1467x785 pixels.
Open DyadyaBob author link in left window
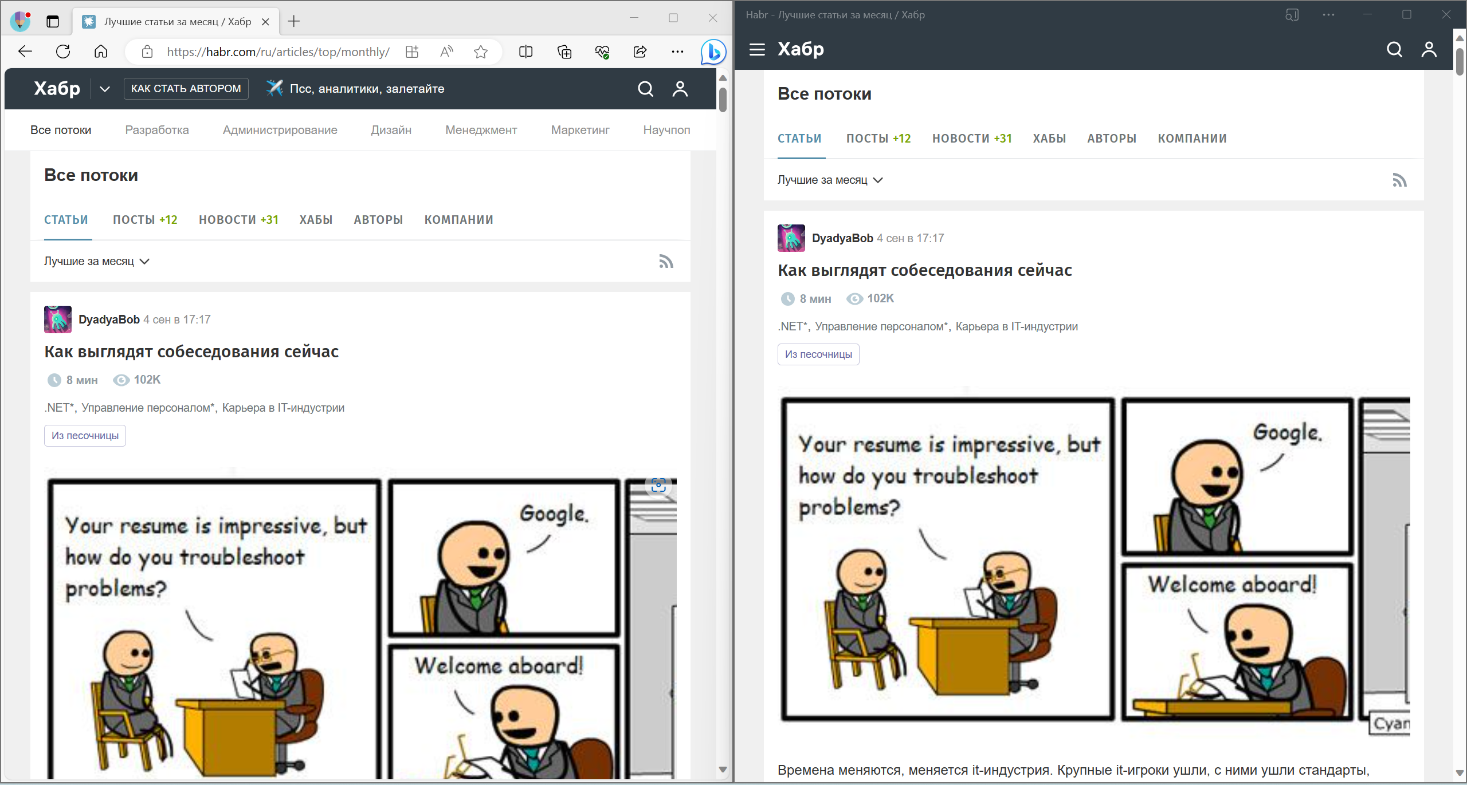pos(109,319)
